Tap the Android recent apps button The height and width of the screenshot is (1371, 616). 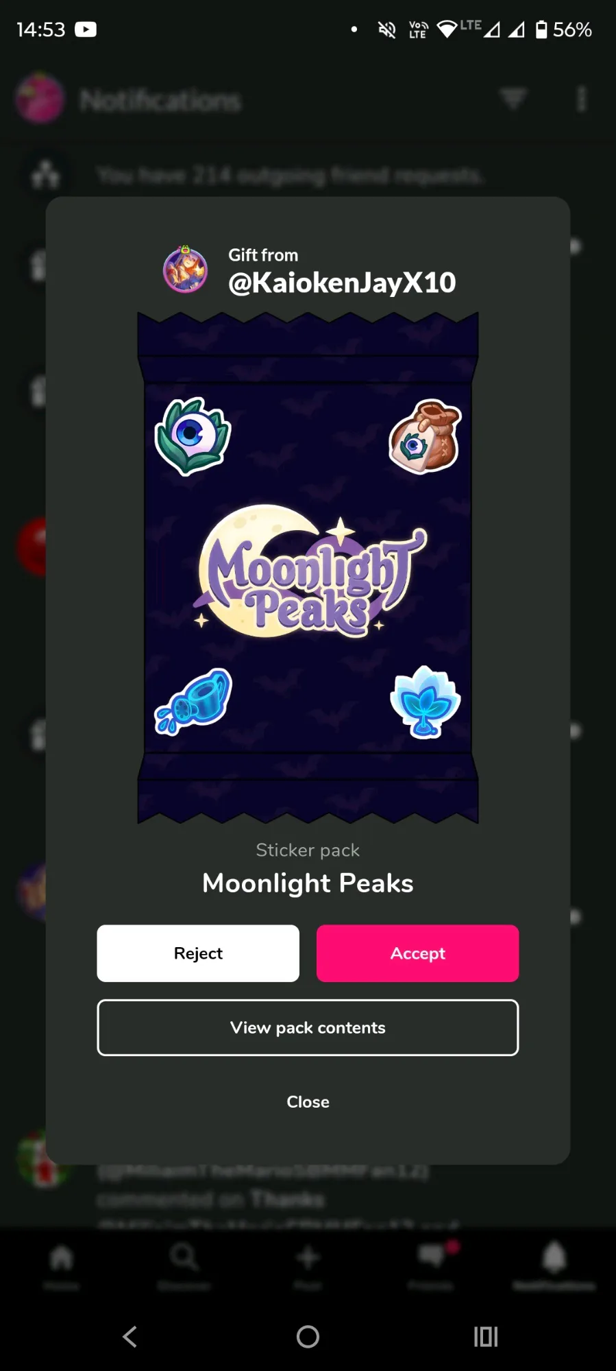[x=486, y=1336]
